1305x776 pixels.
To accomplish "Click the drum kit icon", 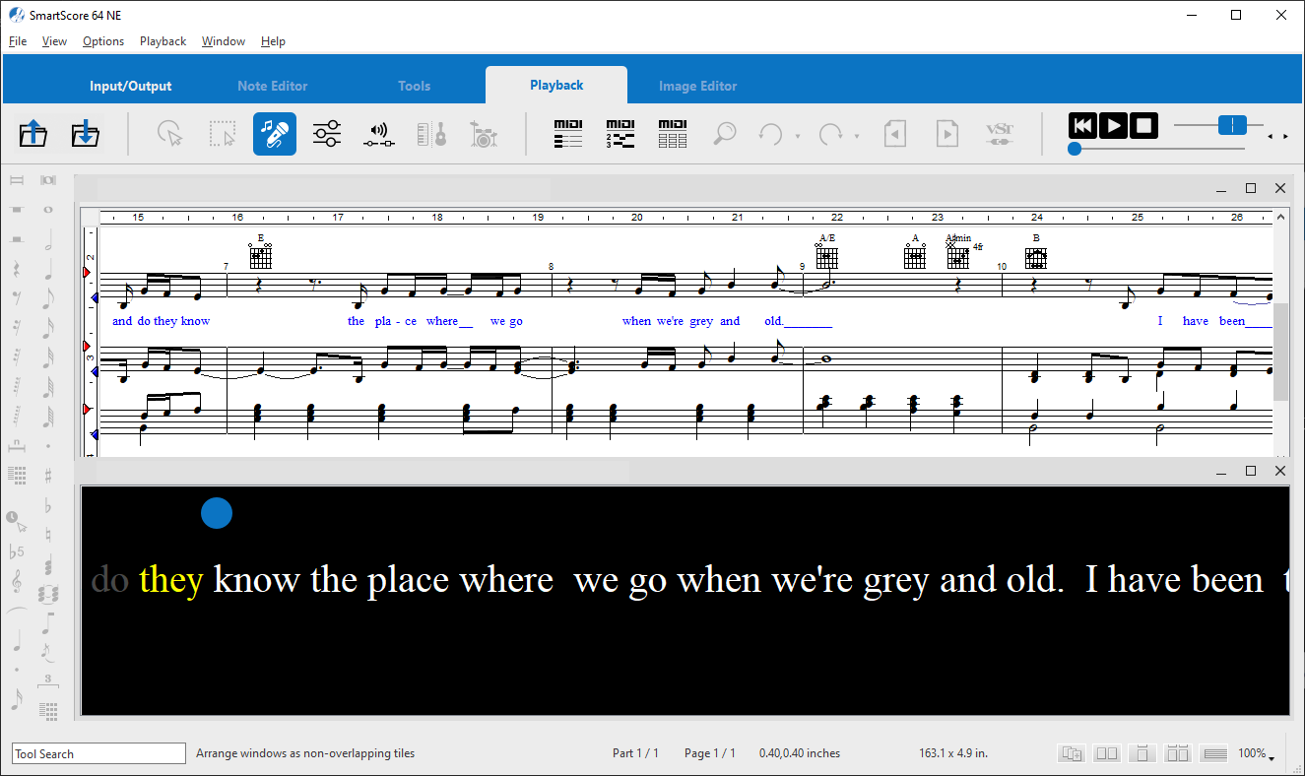I will coord(484,133).
